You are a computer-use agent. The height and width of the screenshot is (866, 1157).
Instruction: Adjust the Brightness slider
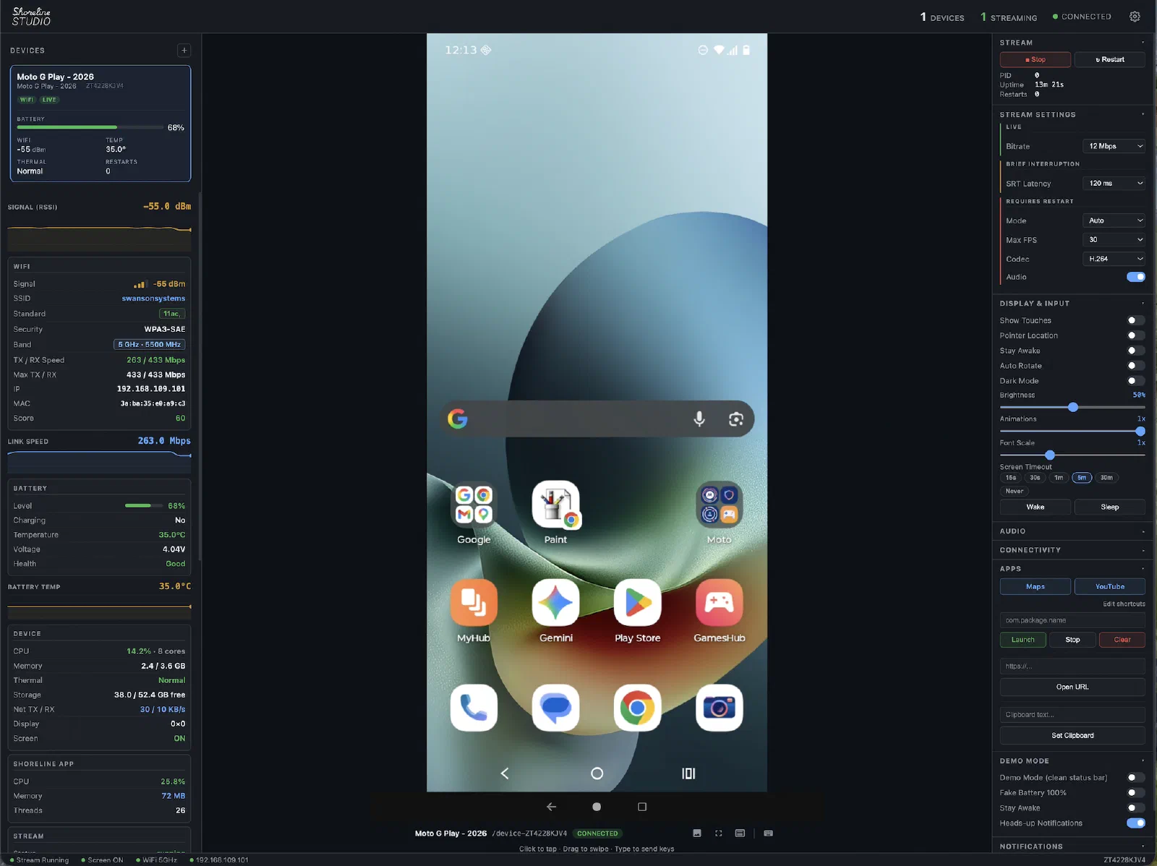pyautogui.click(x=1072, y=407)
